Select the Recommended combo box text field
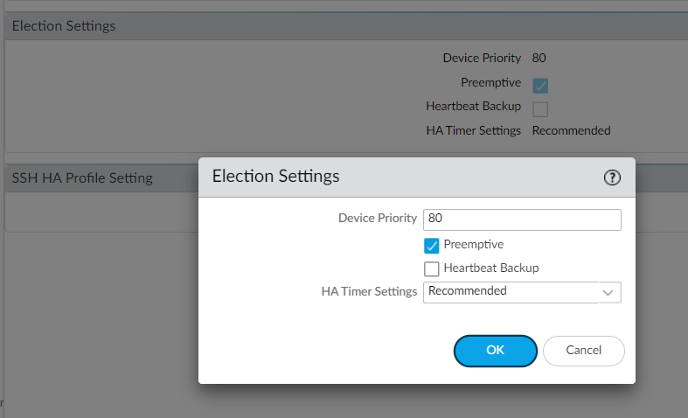 511,292
